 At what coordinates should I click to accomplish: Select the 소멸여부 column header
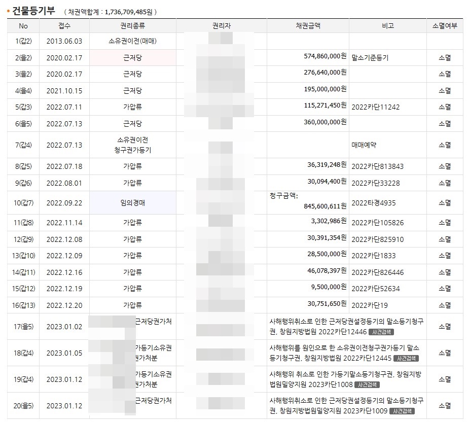[445, 26]
